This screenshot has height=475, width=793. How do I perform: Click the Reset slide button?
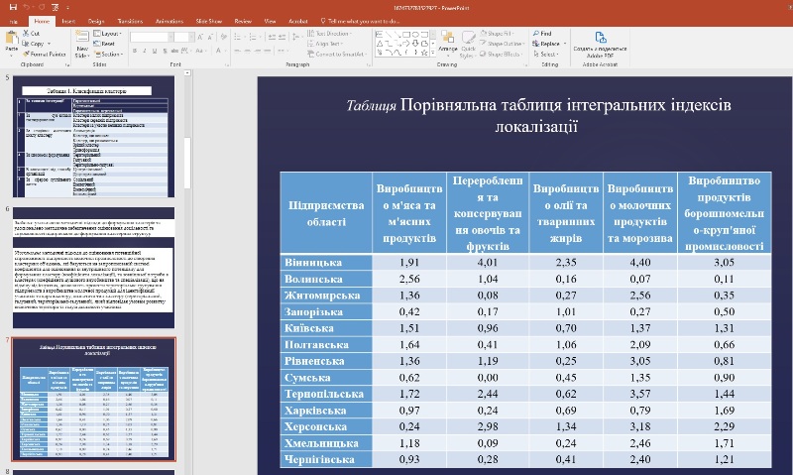[x=107, y=44]
